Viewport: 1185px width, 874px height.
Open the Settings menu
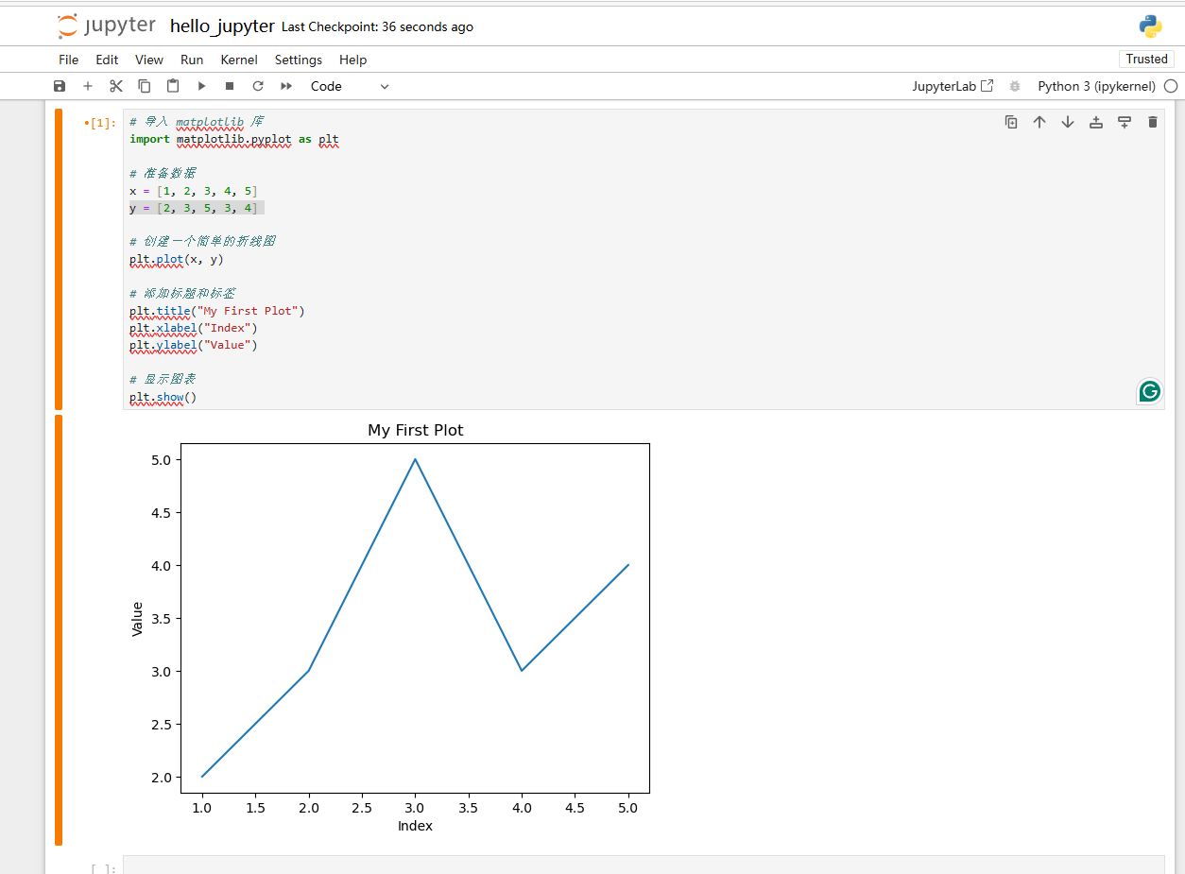pos(299,60)
